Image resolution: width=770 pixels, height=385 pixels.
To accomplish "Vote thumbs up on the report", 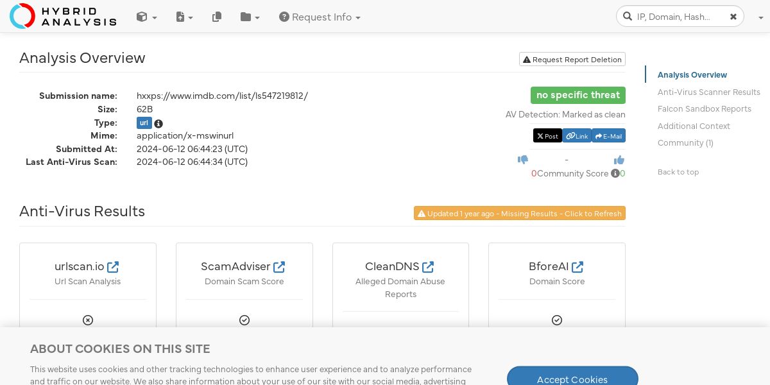I will 619,160.
